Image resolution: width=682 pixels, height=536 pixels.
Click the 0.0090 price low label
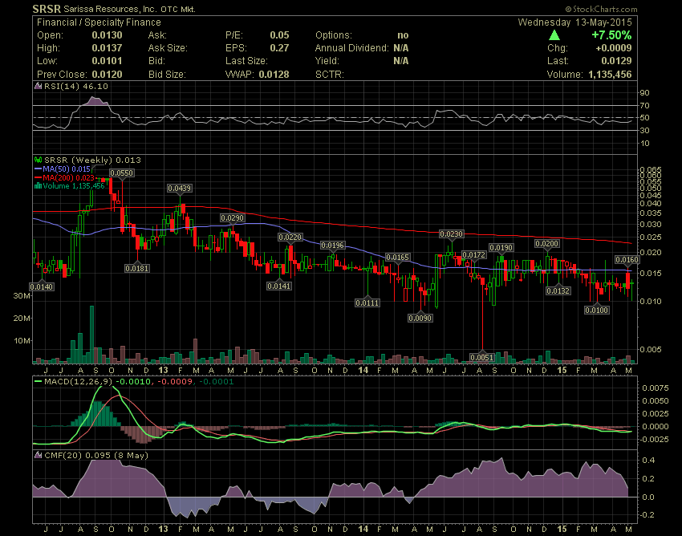420,319
